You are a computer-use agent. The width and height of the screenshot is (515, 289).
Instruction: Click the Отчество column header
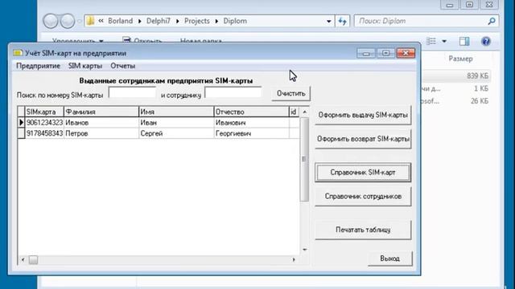(251, 112)
